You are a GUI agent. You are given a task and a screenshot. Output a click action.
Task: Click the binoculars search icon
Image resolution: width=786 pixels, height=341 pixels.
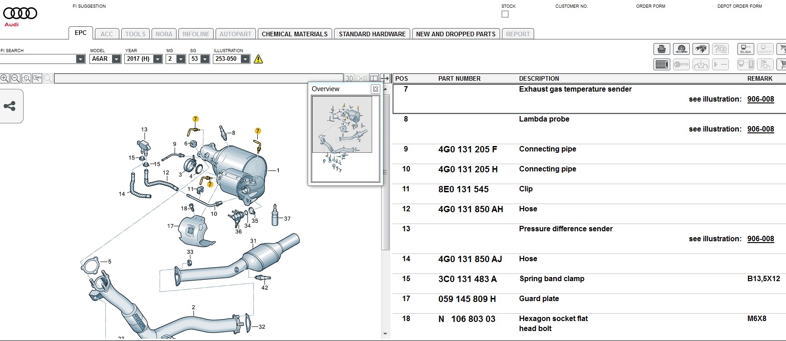701,49
